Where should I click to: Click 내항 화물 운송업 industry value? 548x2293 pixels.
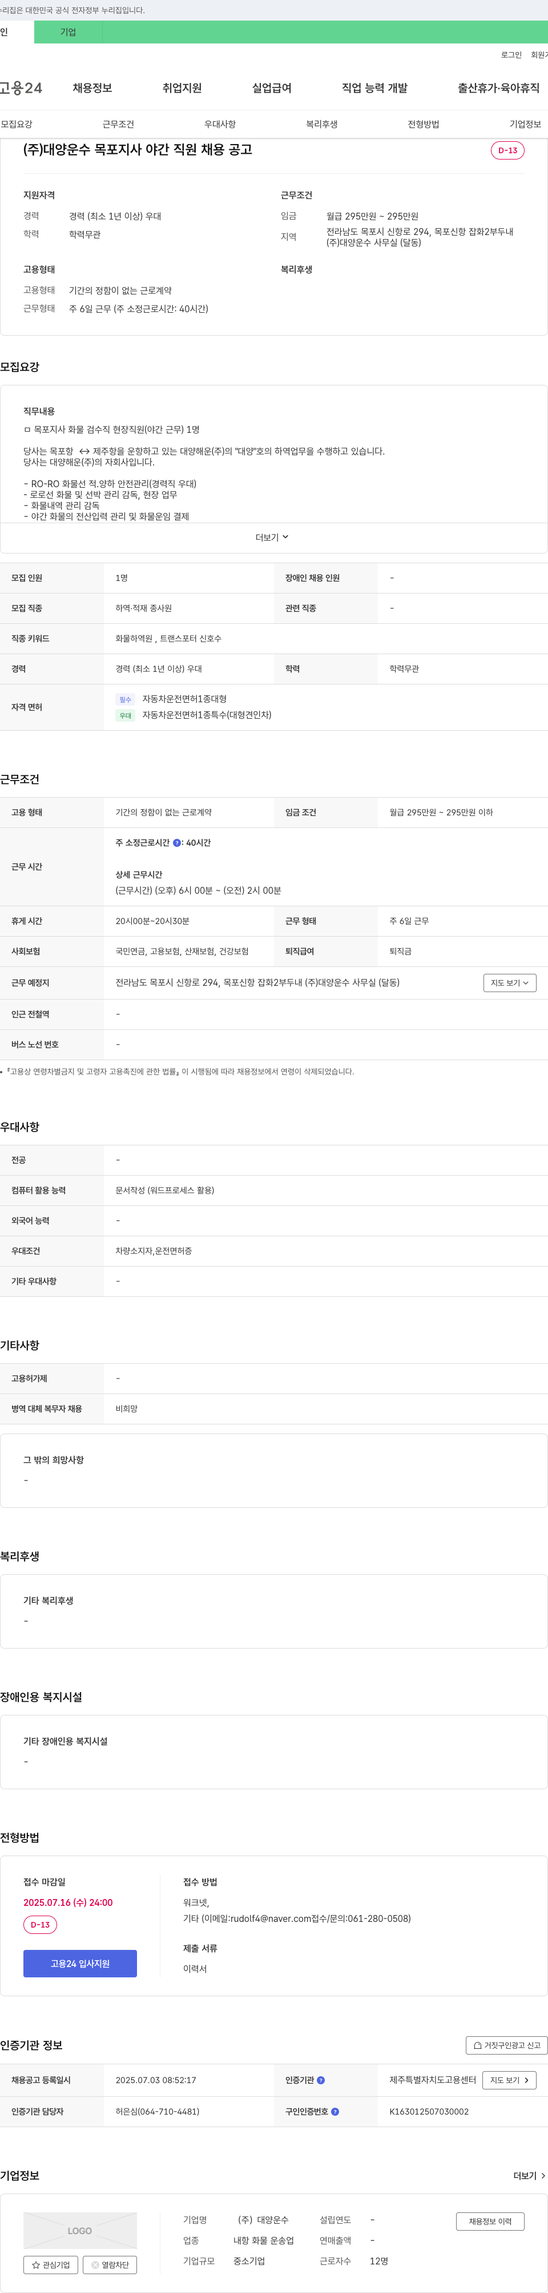pos(264,2240)
